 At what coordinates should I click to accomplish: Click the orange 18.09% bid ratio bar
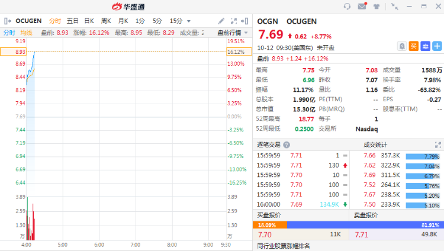pos(270,225)
